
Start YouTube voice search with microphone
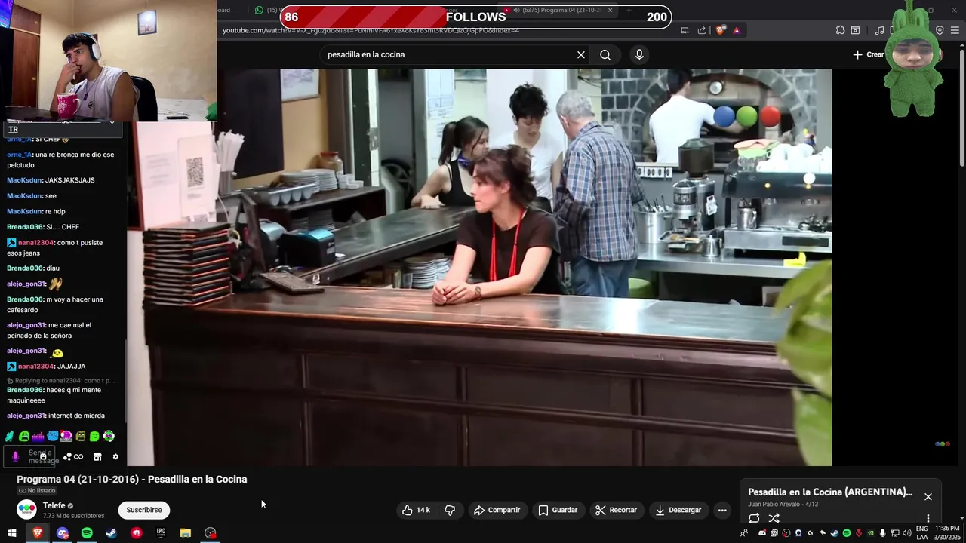(x=639, y=55)
